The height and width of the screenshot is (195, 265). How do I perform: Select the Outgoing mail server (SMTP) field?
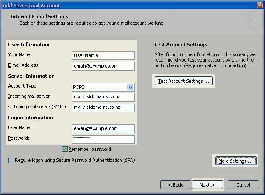coord(103,107)
